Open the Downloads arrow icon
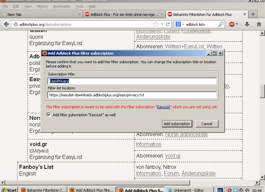 point(247,24)
